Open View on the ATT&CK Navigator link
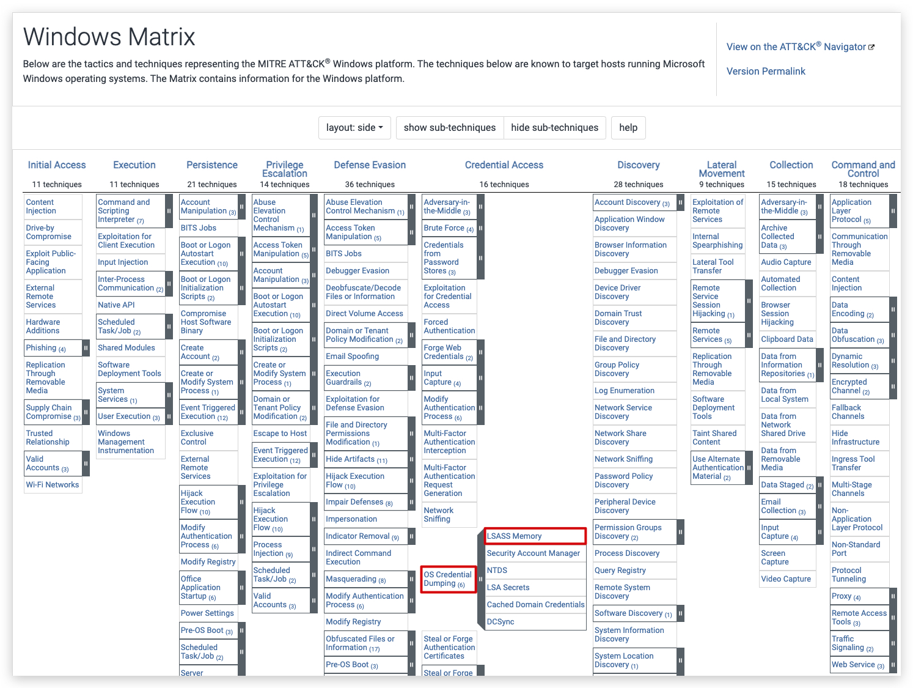The image size is (913, 688). (801, 46)
